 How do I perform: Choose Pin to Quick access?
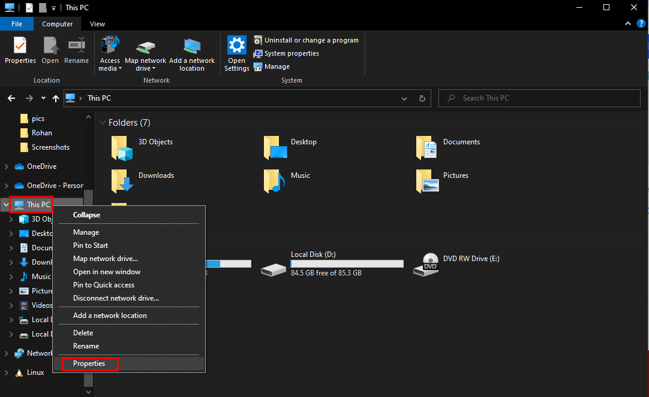click(x=129, y=285)
